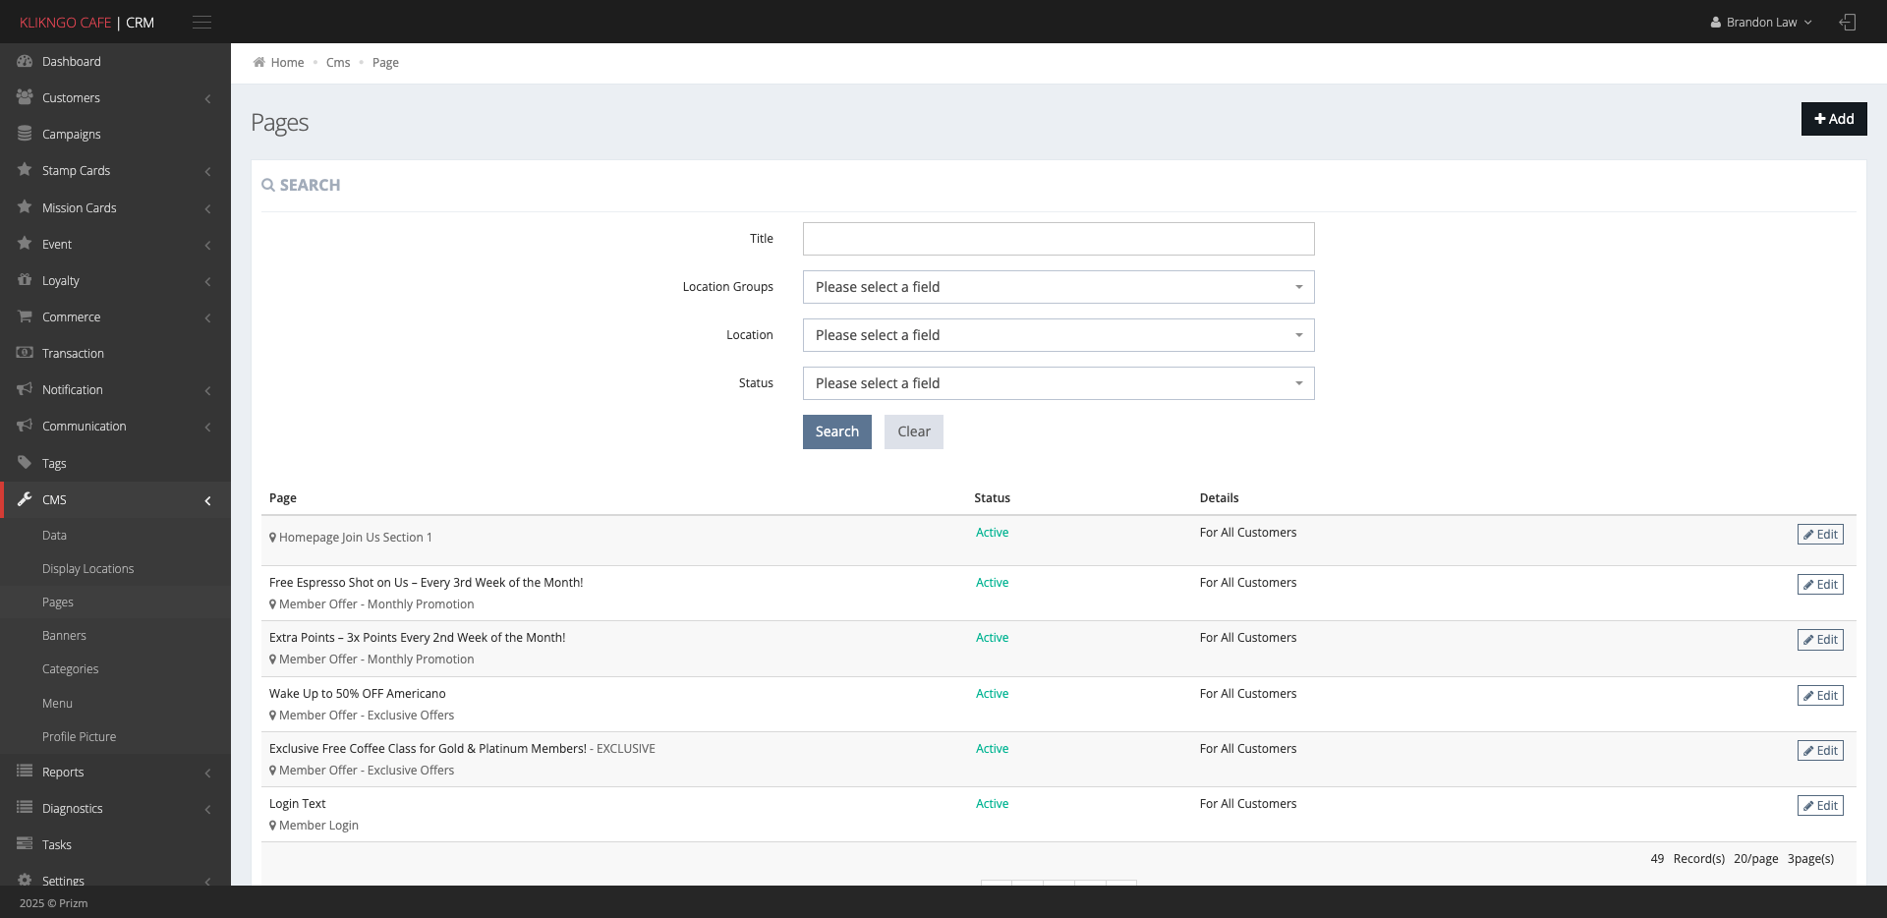This screenshot has height=918, width=1887.
Task: Click the Commerce shopping cart icon
Action: [x=25, y=316]
